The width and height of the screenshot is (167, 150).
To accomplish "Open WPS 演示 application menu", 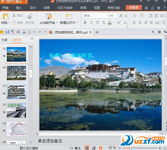I will [x=14, y=2].
